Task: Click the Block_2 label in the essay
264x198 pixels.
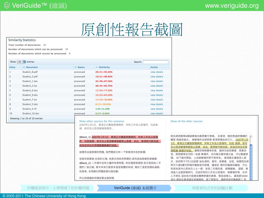Action: point(85,163)
